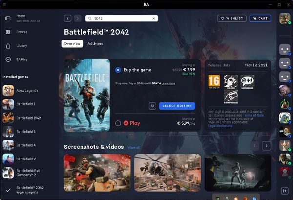Click the magnifier search icon
Image resolution: width=293 pixels, height=200 pixels.
tap(90, 19)
